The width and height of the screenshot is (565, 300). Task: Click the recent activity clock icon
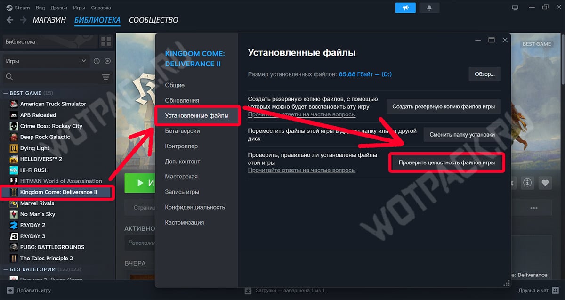pyautogui.click(x=97, y=61)
